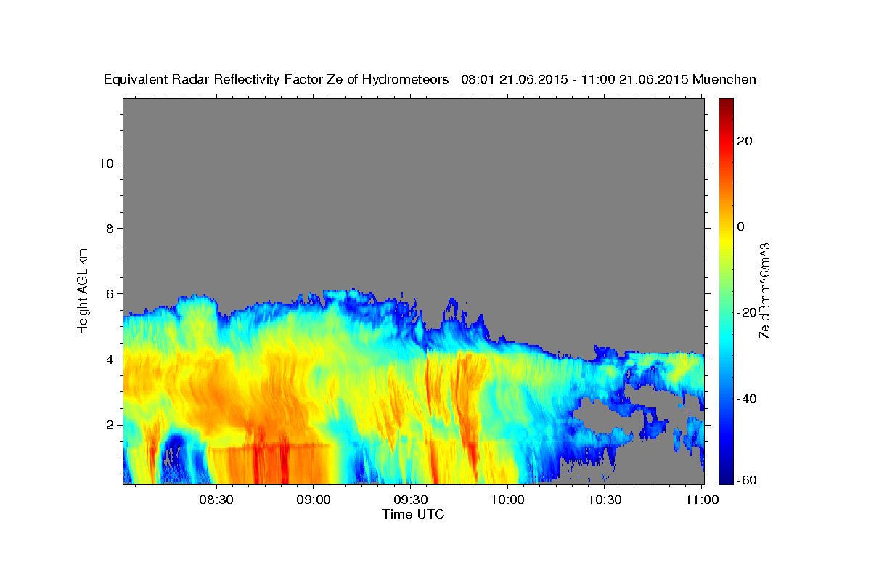Image resolution: width=871 pixels, height=581 pixels.
Task: Pick the dark red top of the colorbar
Action: point(724,104)
